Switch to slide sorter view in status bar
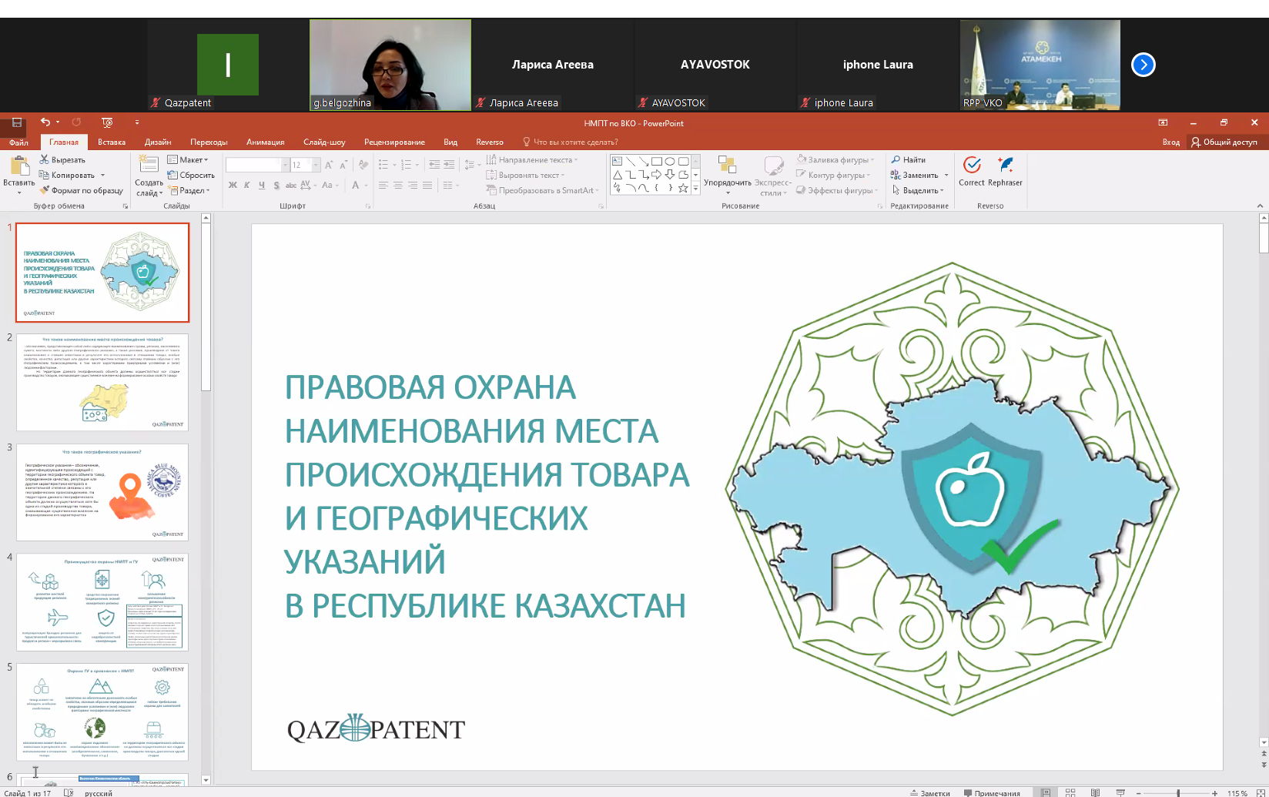 point(1070,792)
